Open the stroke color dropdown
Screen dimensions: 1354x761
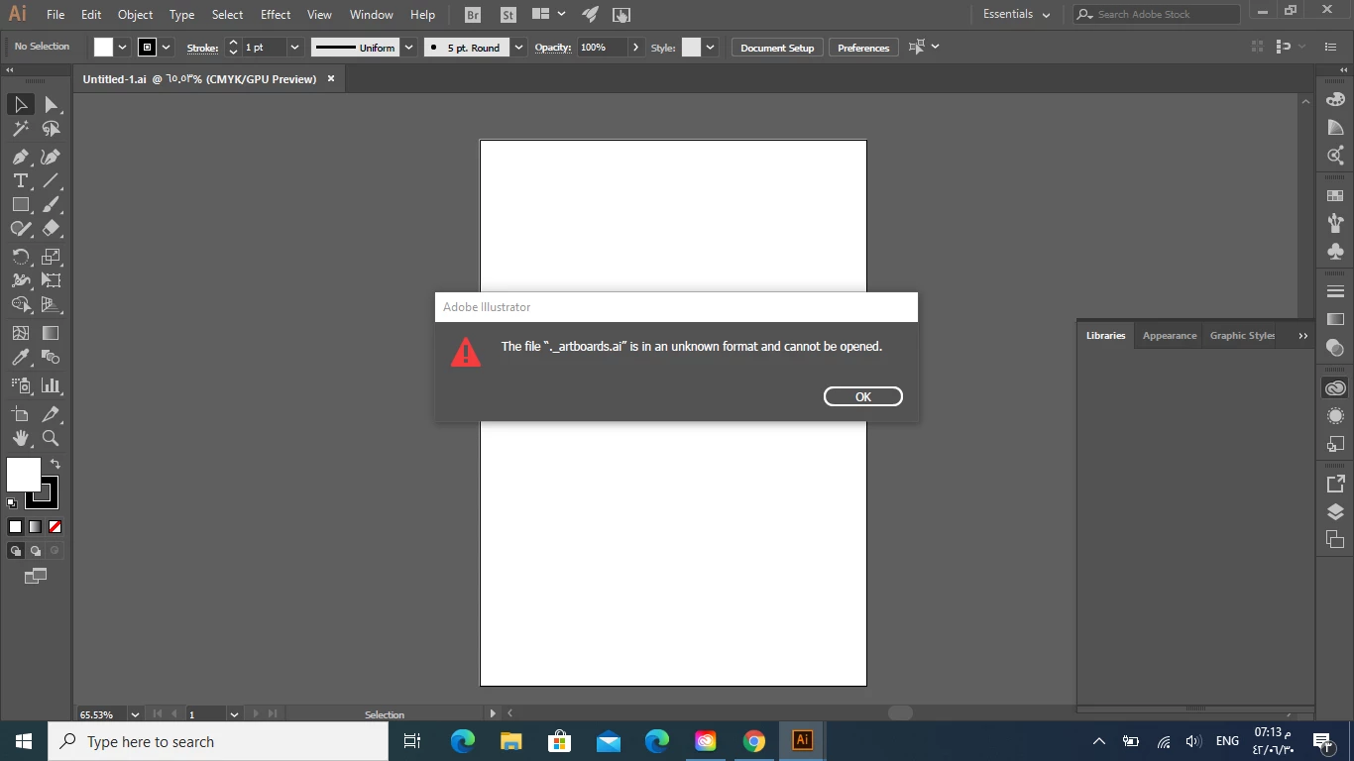pyautogui.click(x=167, y=47)
